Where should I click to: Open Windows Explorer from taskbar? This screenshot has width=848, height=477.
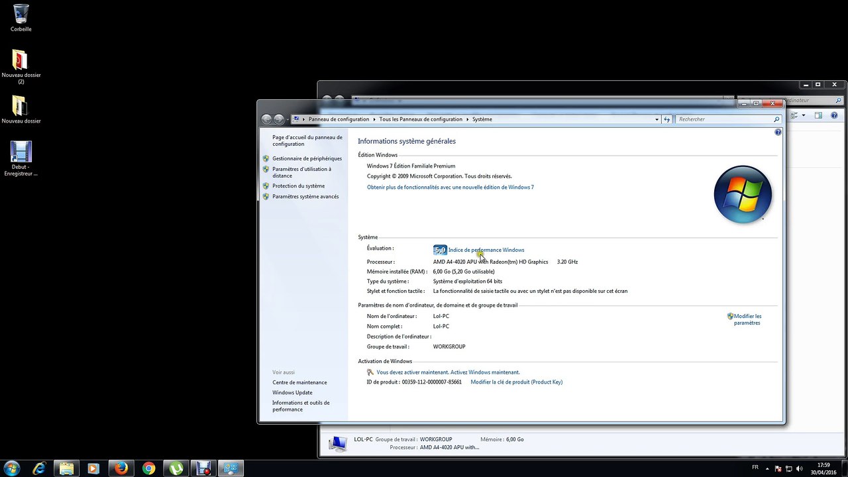pyautogui.click(x=66, y=468)
